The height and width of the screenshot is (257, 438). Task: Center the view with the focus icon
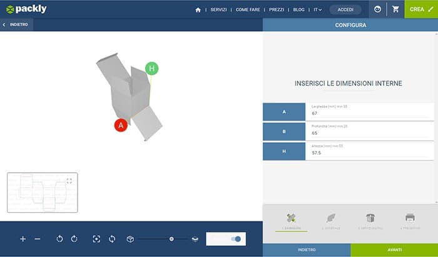(96, 239)
